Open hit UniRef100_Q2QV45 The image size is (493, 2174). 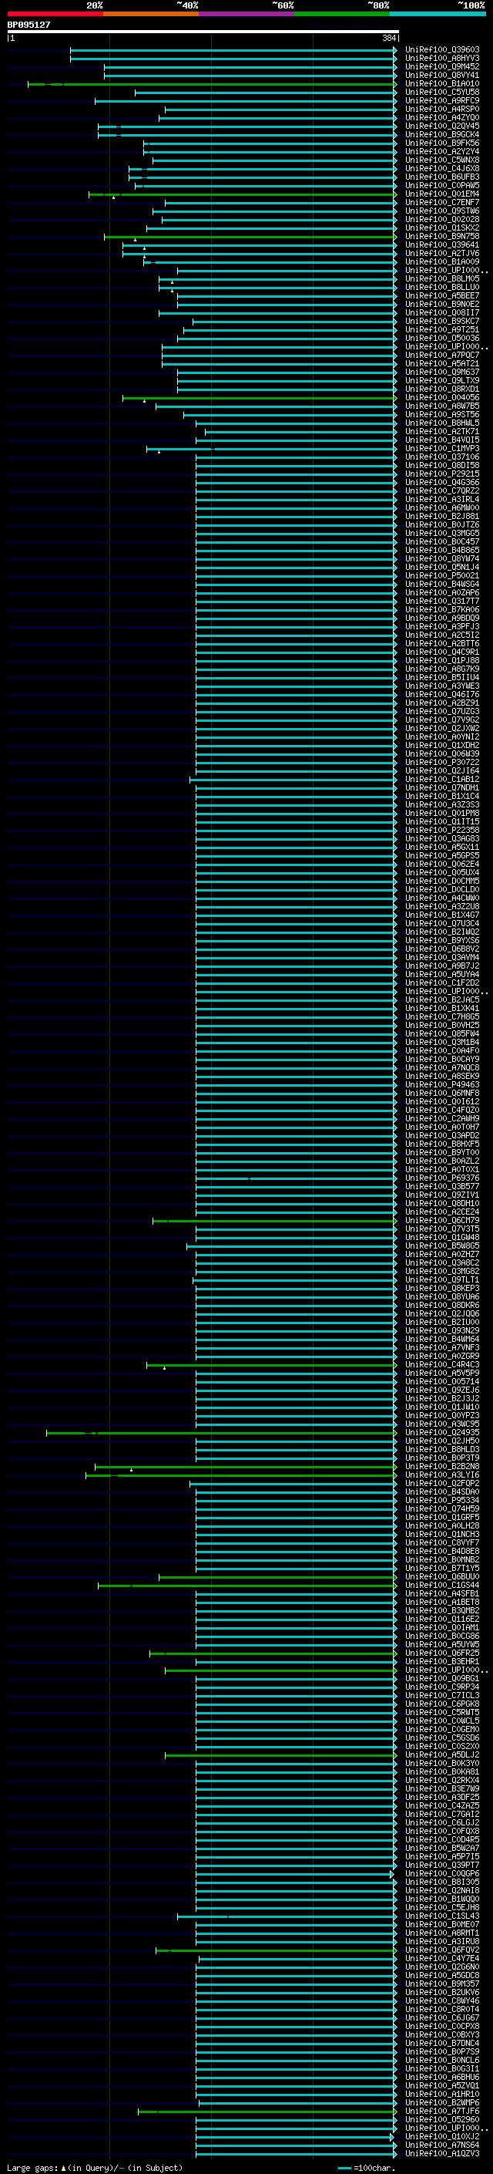coord(441,126)
